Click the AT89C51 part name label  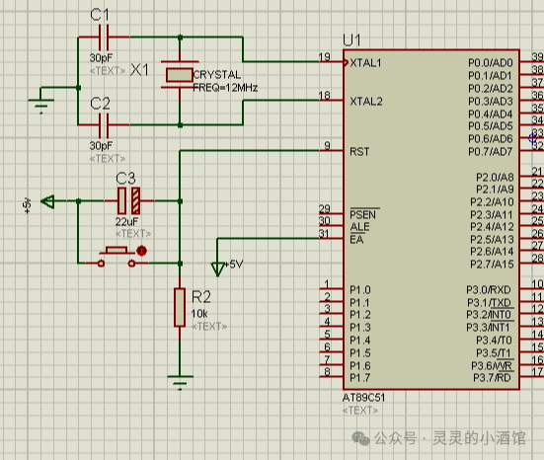coord(363,398)
